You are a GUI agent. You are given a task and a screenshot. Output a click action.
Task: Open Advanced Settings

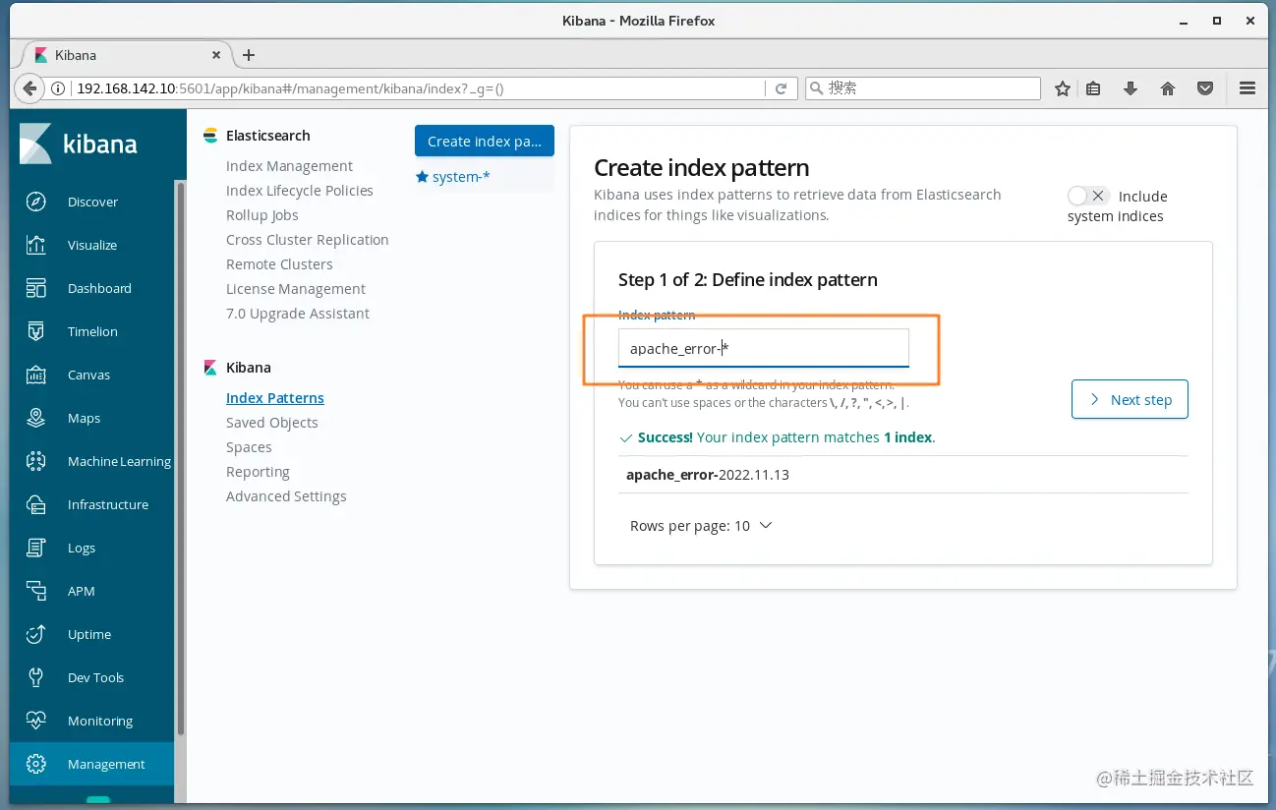pyautogui.click(x=286, y=496)
